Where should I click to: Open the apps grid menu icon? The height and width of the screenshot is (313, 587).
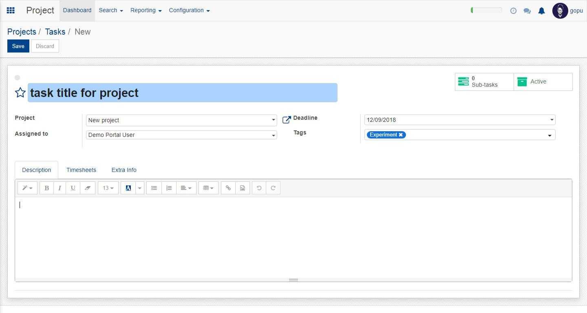click(x=11, y=11)
